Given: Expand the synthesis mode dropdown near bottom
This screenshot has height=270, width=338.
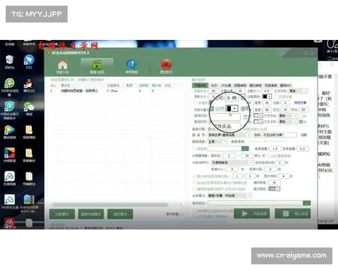Looking at the screenshot, I should coord(250,196).
